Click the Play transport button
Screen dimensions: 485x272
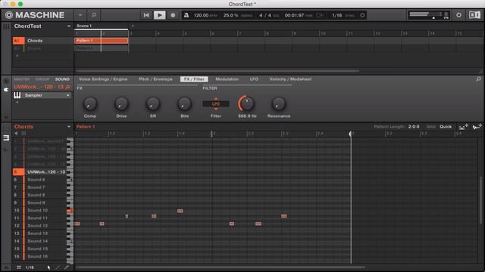pyautogui.click(x=160, y=15)
